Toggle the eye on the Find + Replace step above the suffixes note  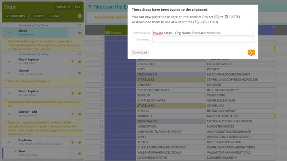pos(9,93)
